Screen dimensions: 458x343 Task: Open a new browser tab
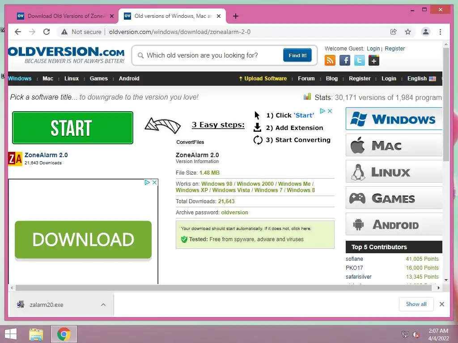point(236,16)
